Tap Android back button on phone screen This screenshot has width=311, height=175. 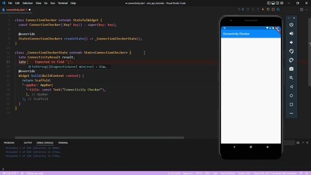(x=234, y=147)
